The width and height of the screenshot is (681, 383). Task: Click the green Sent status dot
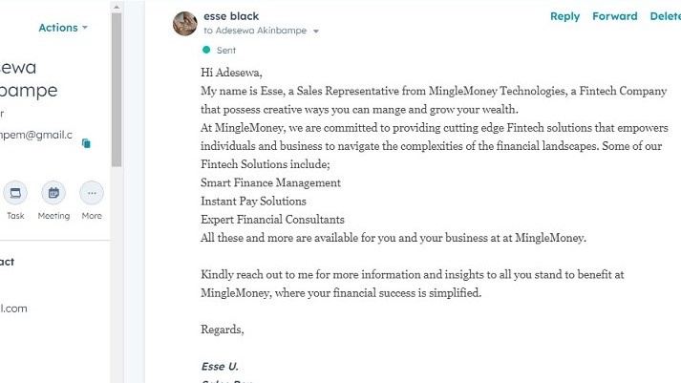point(206,50)
